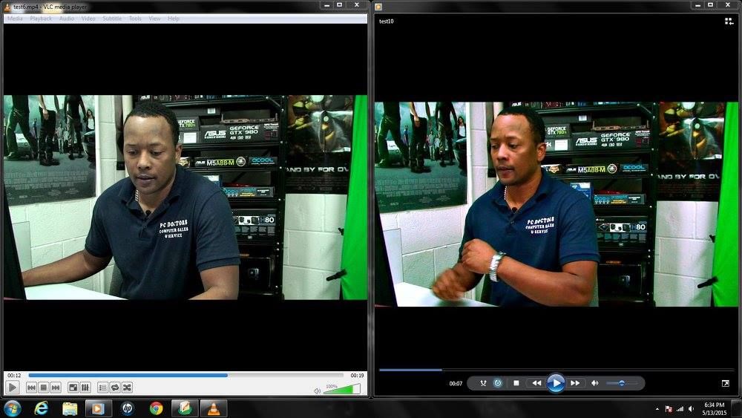Enable random shuffle in VLC
Image resolution: width=742 pixels, height=418 pixels.
click(127, 388)
